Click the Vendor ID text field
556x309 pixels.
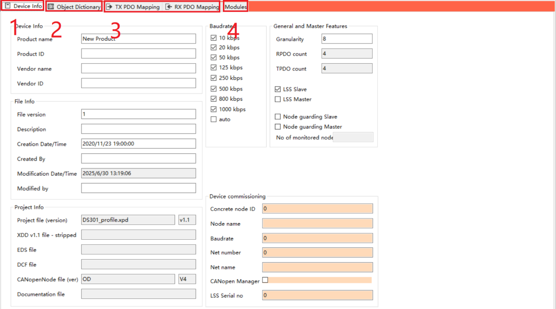[x=138, y=83]
